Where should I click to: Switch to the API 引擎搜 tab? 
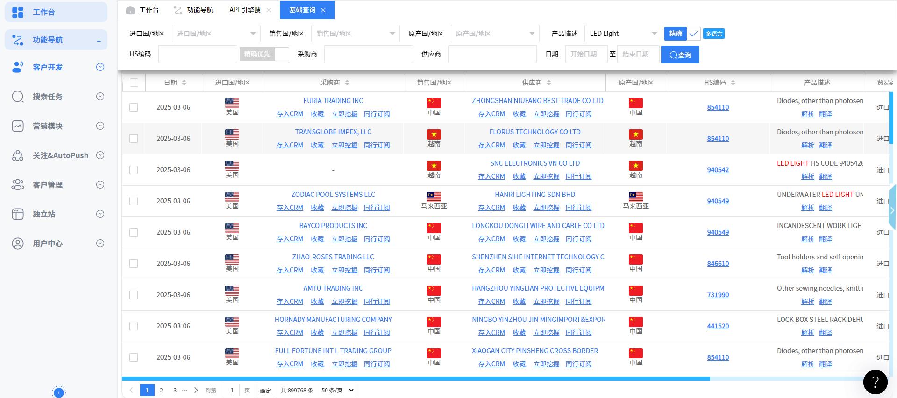[245, 10]
